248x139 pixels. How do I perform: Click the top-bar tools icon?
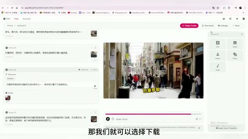point(230,19)
